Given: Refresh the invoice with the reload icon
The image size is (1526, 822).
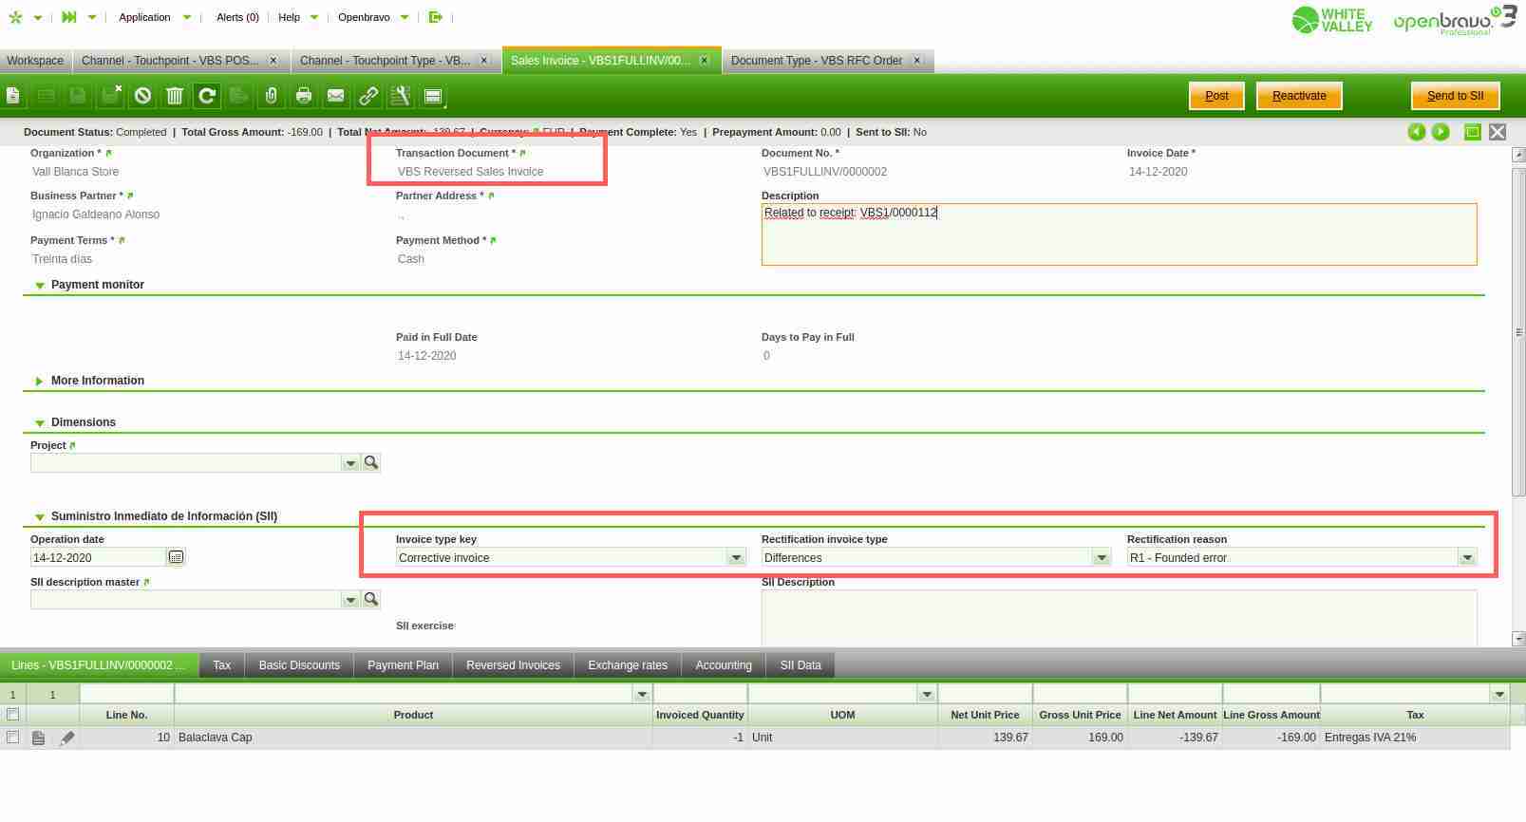Looking at the screenshot, I should [207, 96].
